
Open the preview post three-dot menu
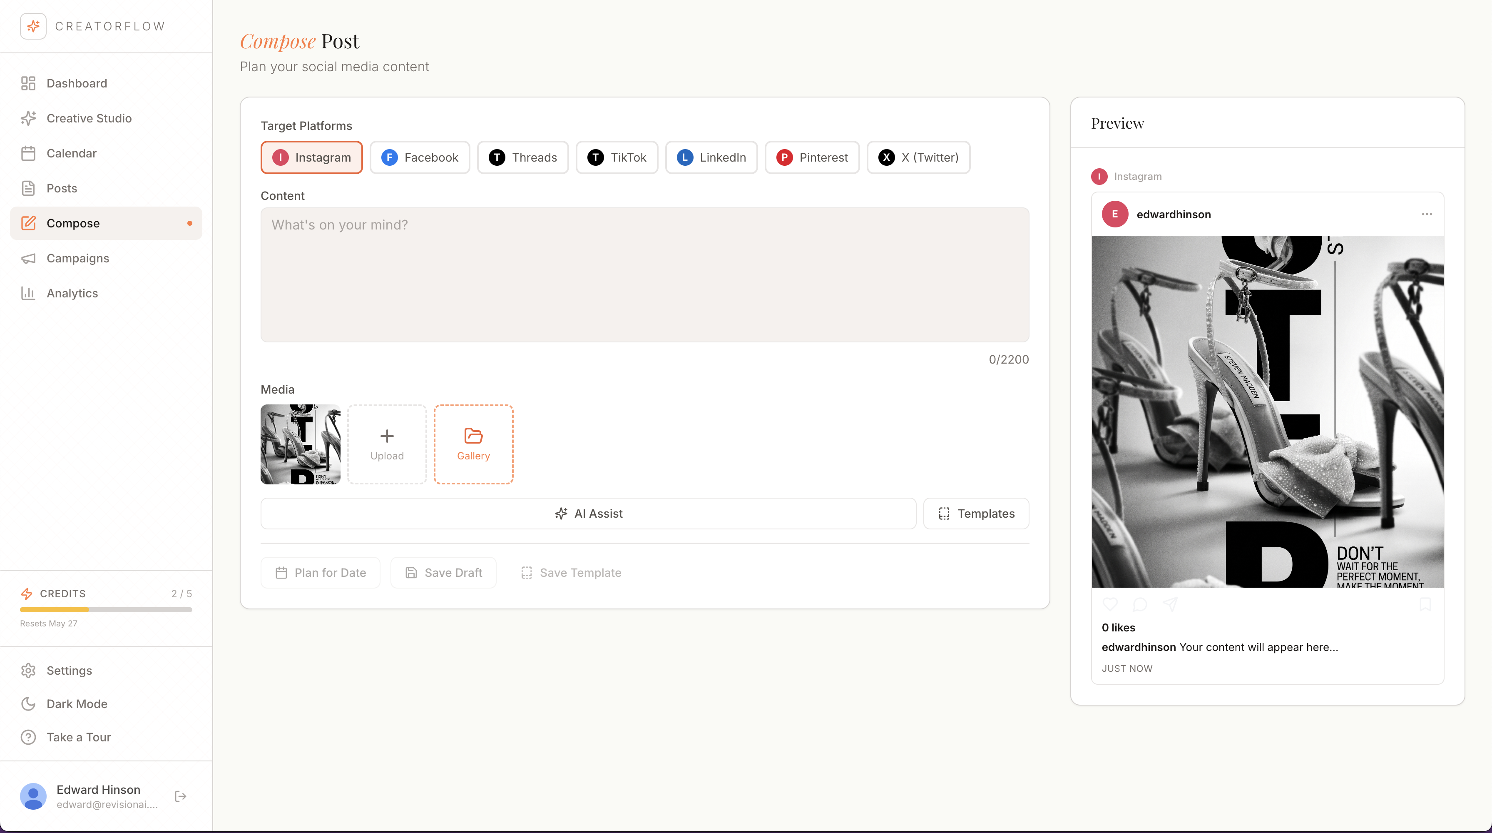(x=1427, y=214)
